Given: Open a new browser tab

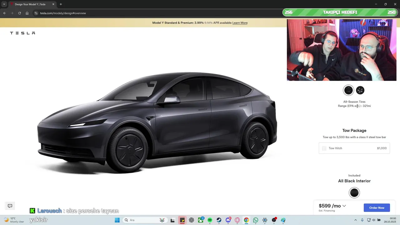Looking at the screenshot, I should click(61, 4).
